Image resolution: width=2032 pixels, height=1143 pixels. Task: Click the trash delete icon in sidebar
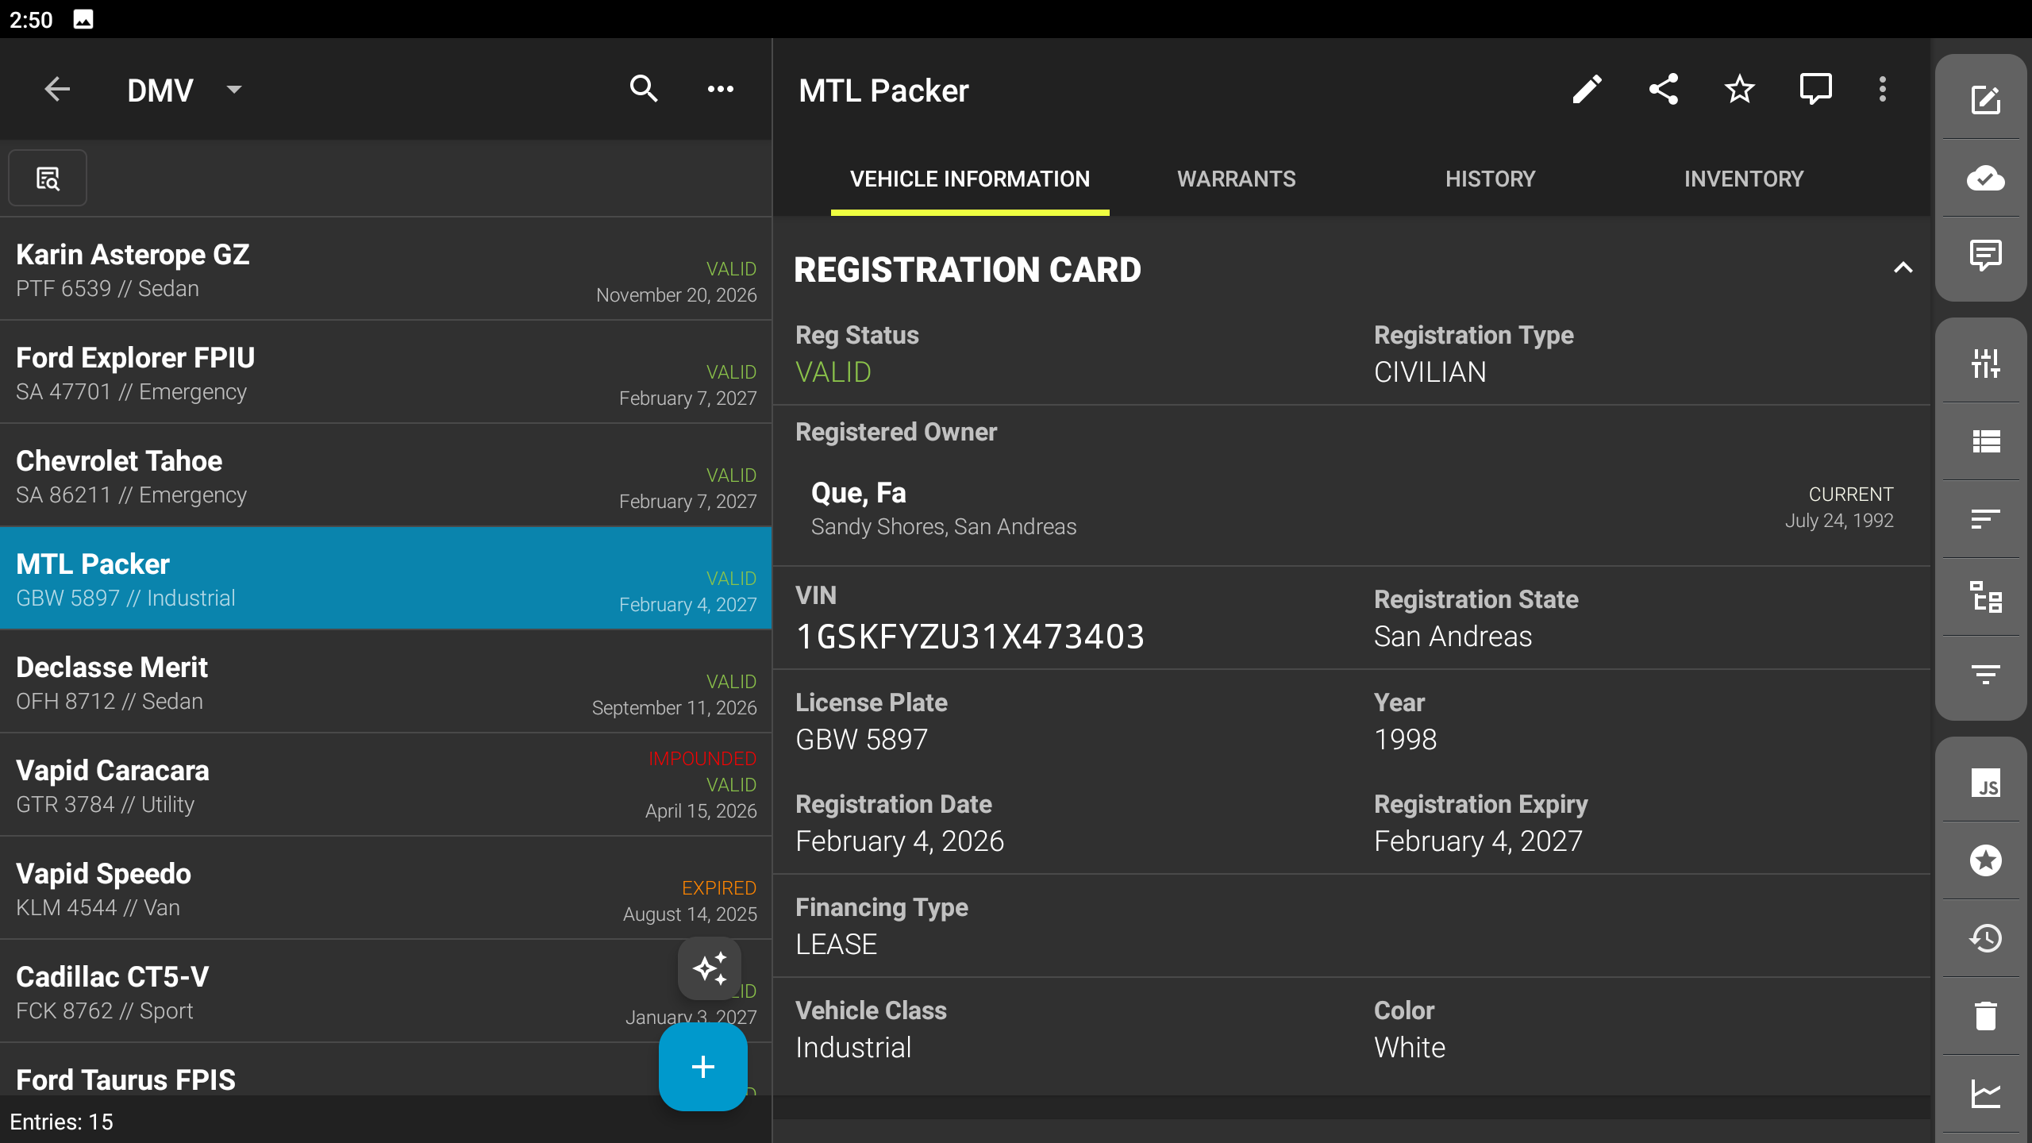pyautogui.click(x=1985, y=1016)
